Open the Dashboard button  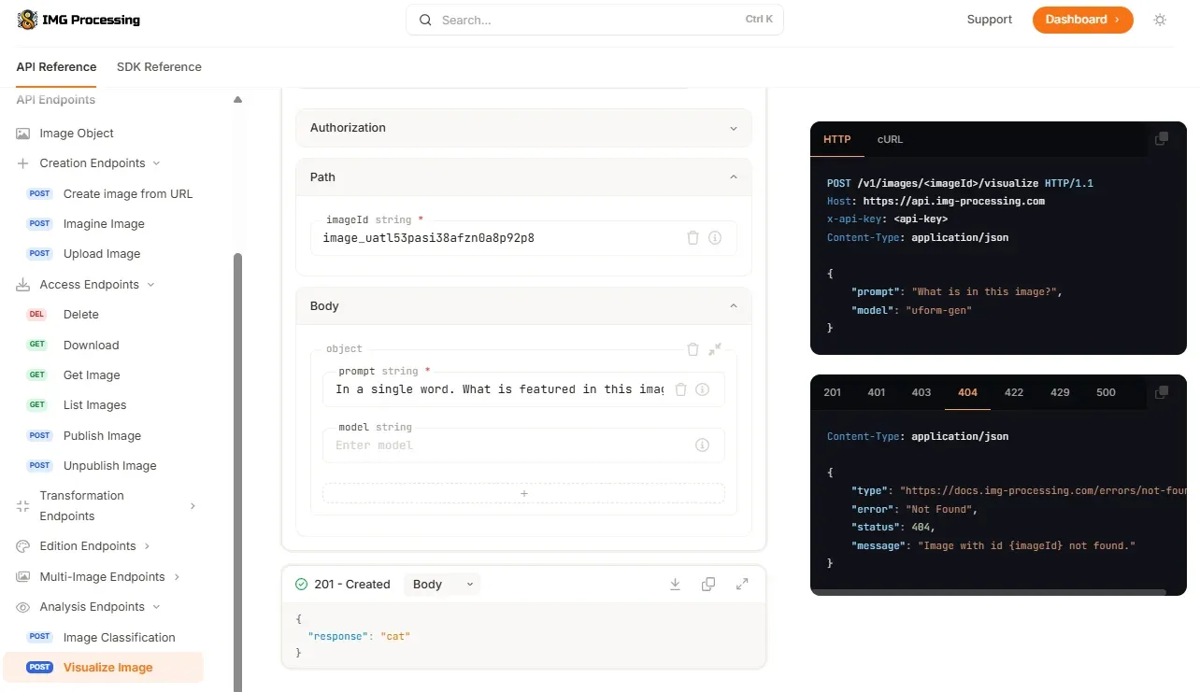[x=1081, y=20]
